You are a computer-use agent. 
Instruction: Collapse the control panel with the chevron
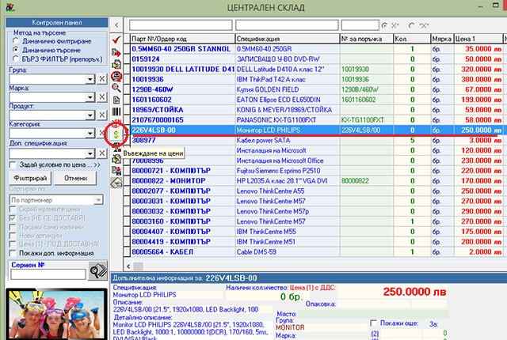[x=116, y=25]
